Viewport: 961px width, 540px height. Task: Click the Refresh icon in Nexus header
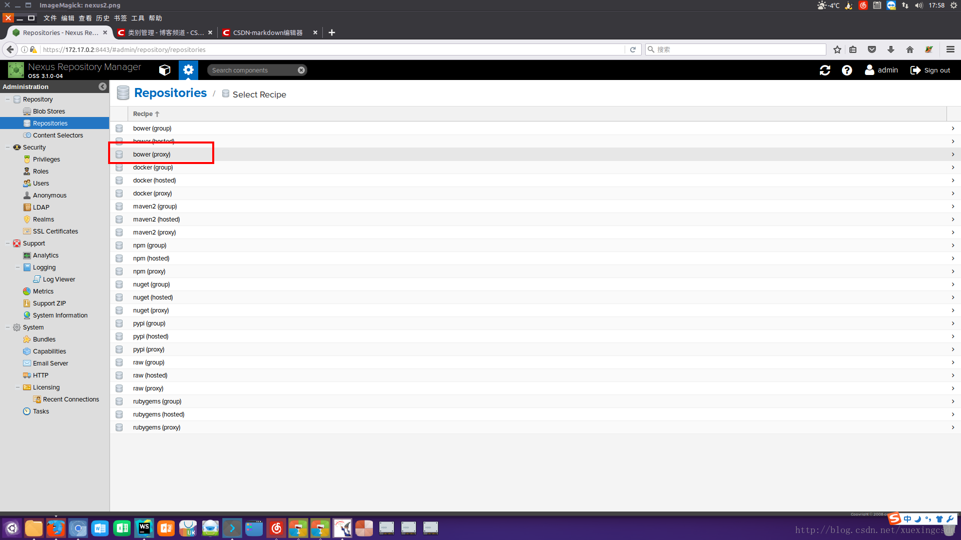click(825, 70)
